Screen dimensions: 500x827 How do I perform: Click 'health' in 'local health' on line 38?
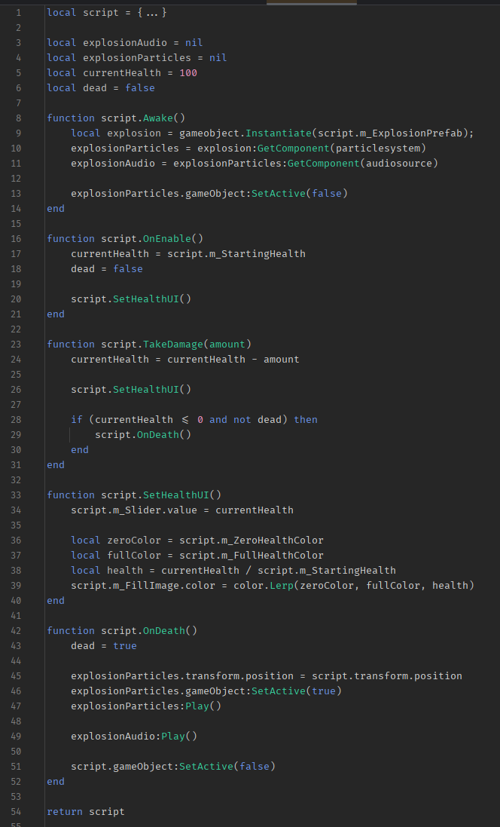click(x=125, y=570)
